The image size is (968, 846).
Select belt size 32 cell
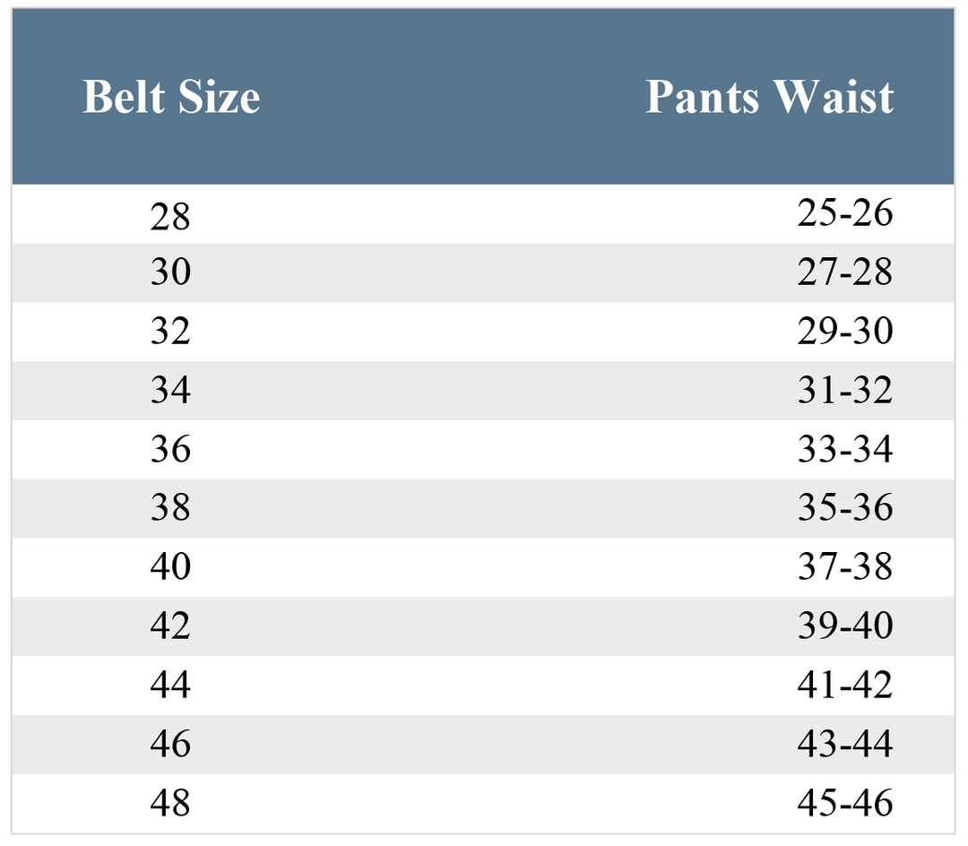click(170, 331)
